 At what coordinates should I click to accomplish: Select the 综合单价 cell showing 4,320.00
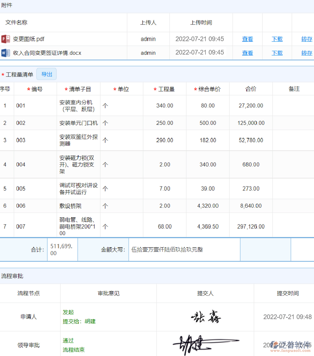pos(208,205)
